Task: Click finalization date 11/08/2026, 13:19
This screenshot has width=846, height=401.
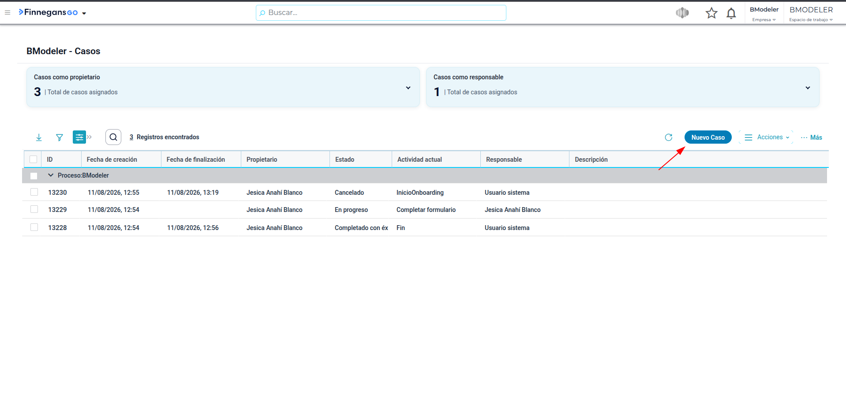Action: [x=193, y=193]
